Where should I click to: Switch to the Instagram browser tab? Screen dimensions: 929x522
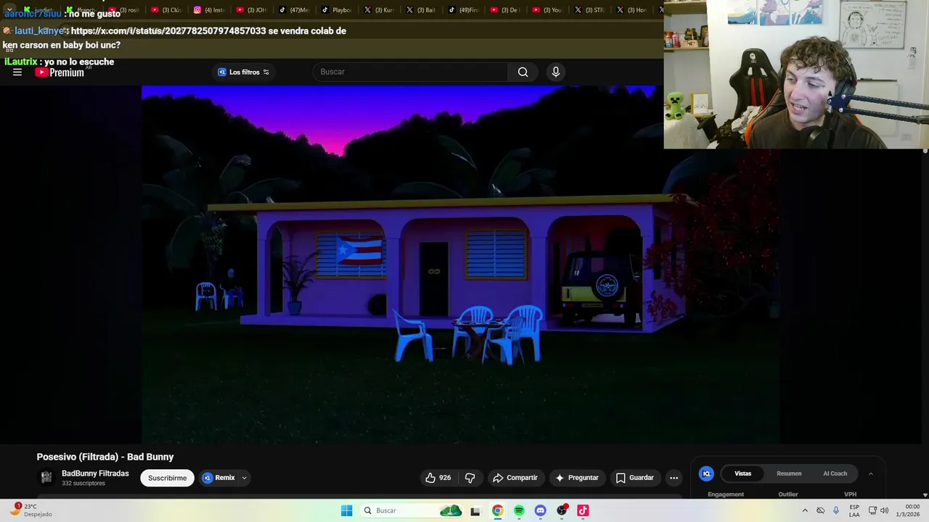point(210,10)
